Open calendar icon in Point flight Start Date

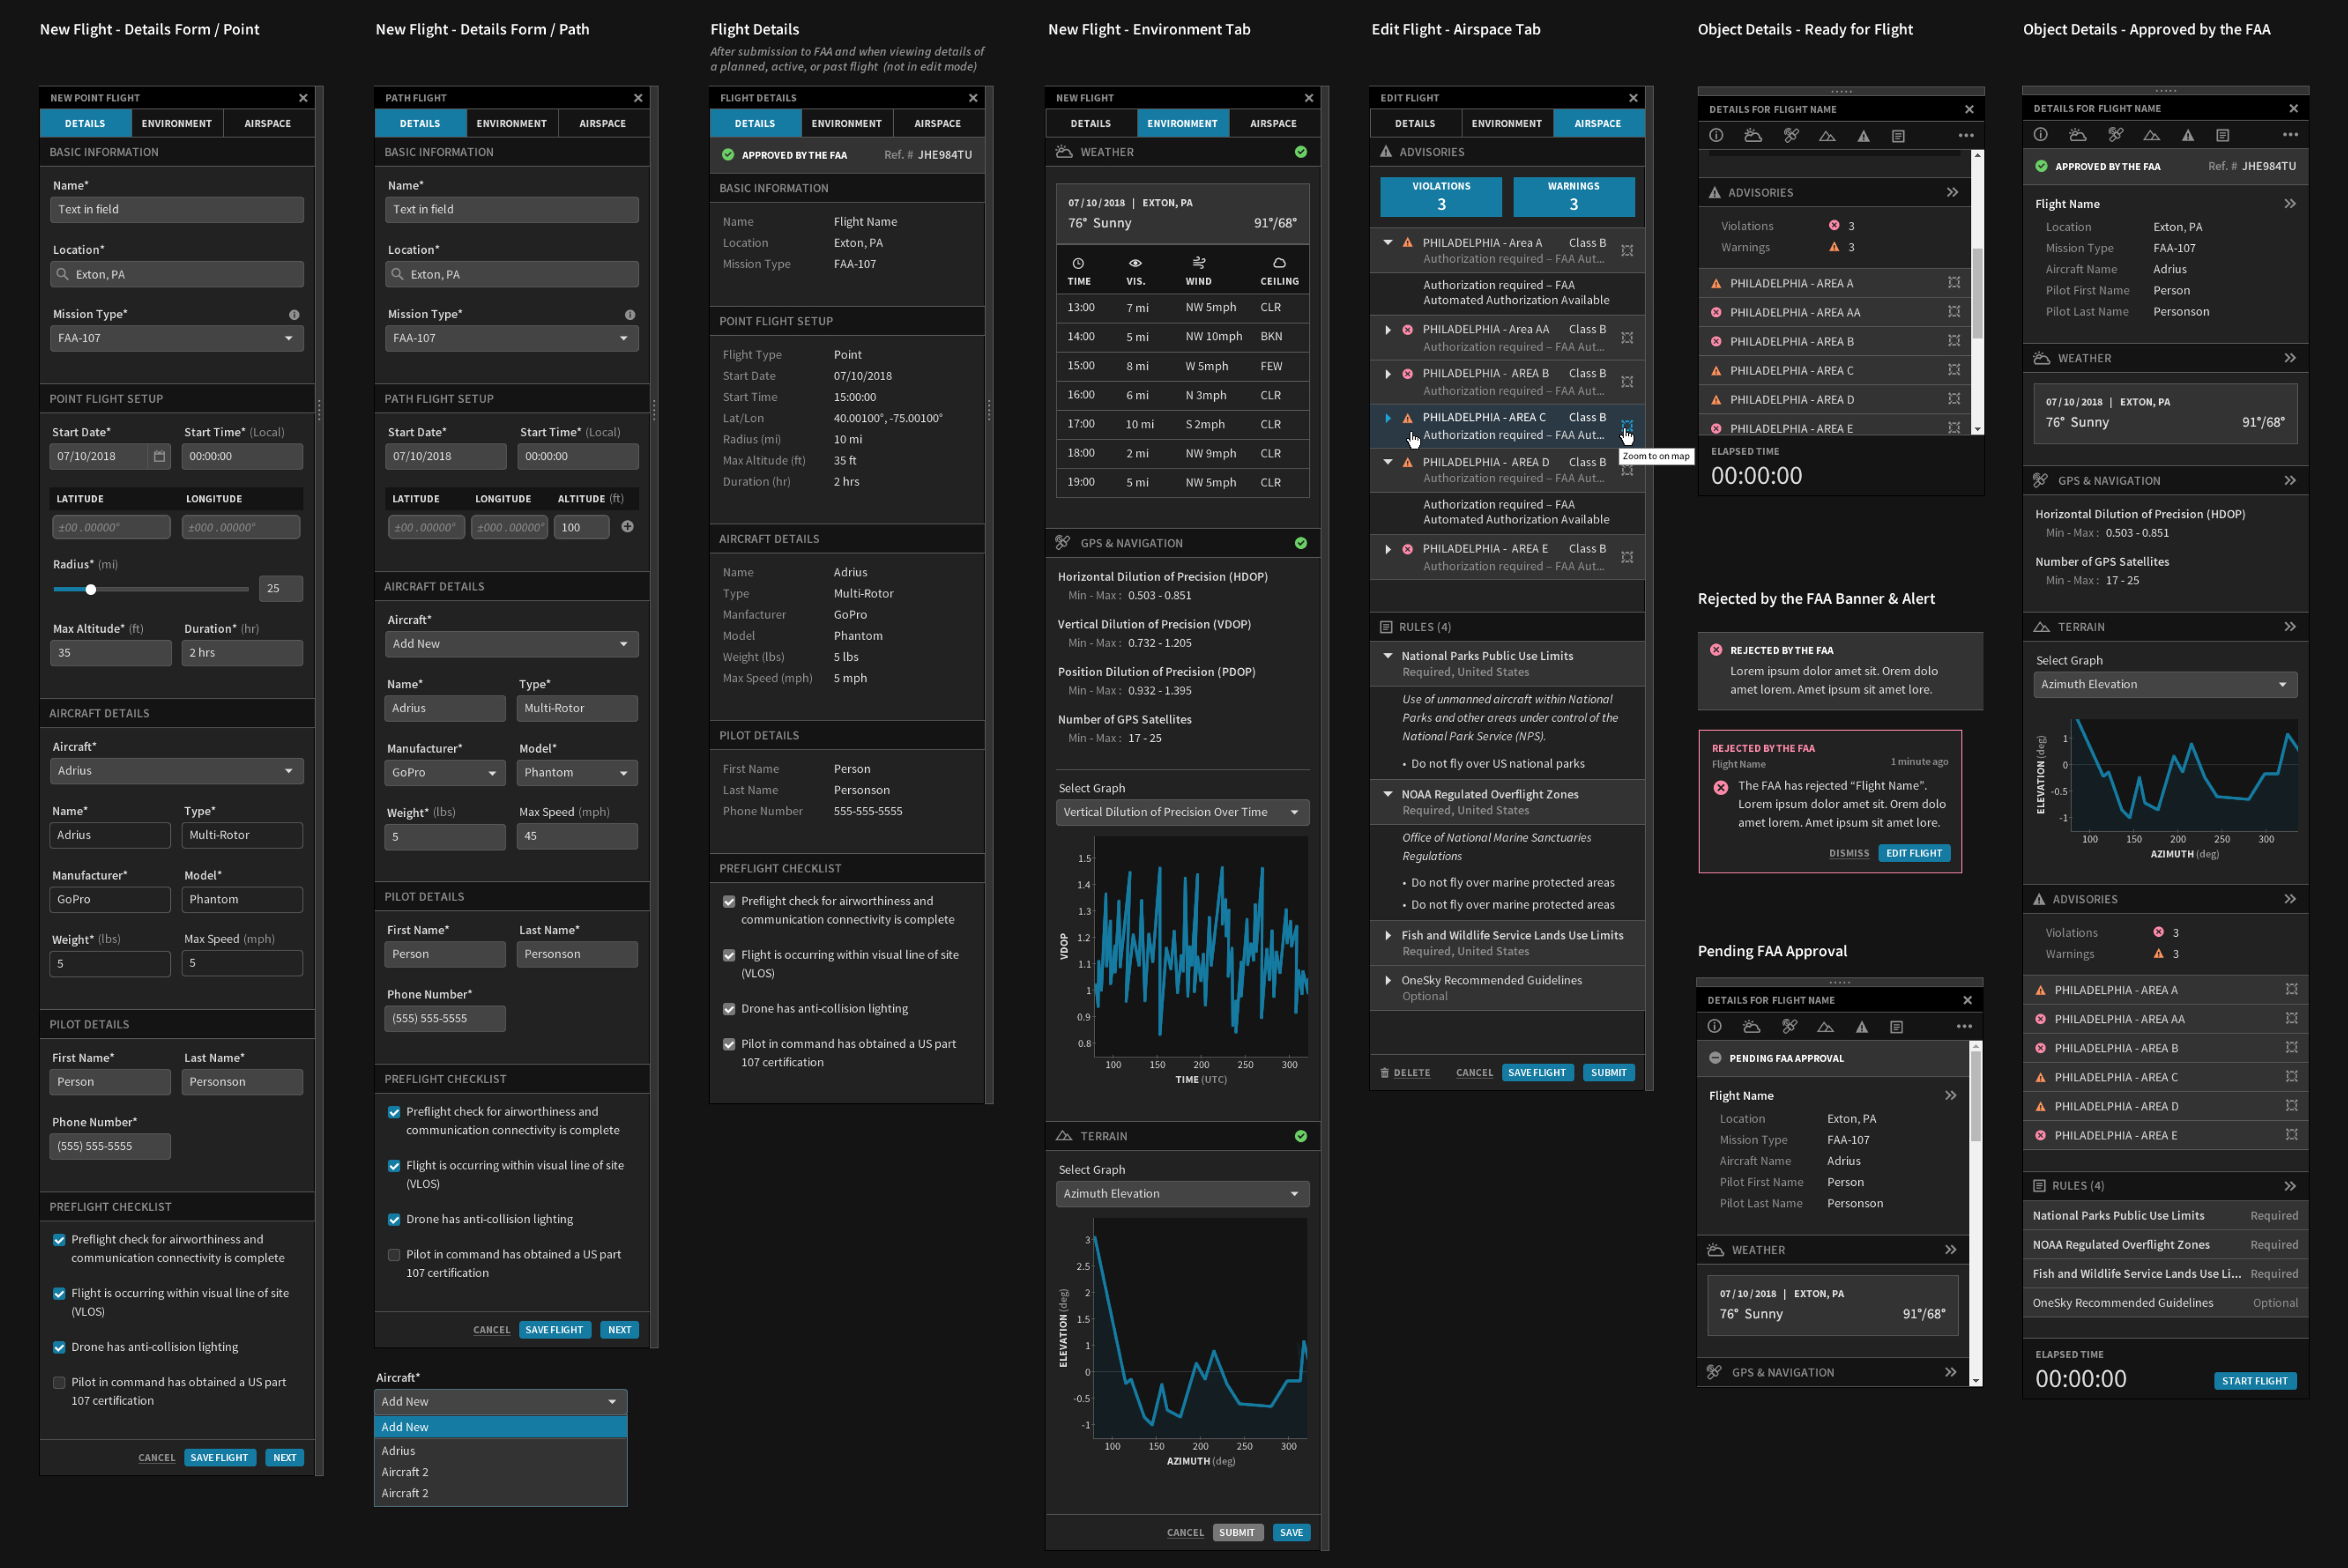[159, 456]
